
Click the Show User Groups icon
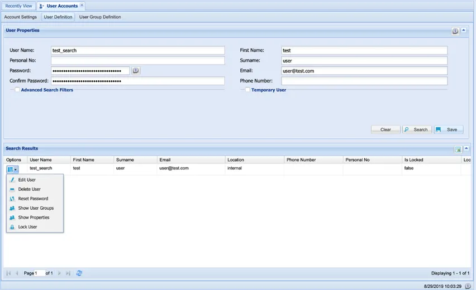(12, 208)
